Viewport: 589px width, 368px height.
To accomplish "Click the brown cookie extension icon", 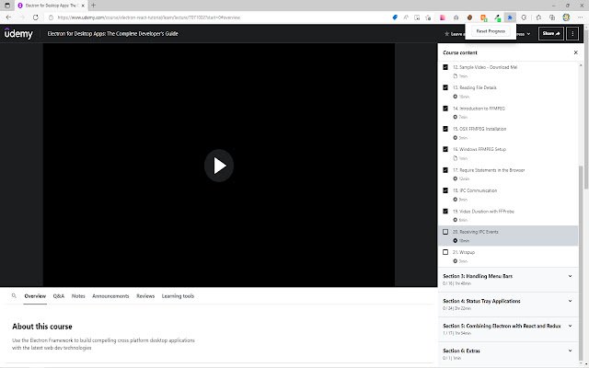I will pos(469,17).
